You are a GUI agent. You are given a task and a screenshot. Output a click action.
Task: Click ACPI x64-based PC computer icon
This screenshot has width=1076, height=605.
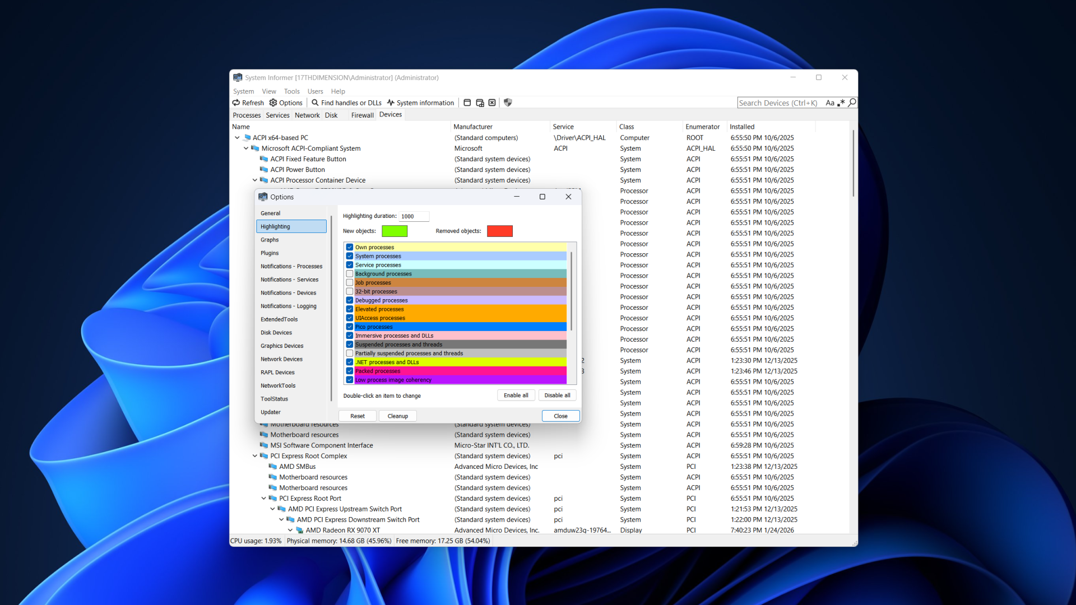pos(247,138)
